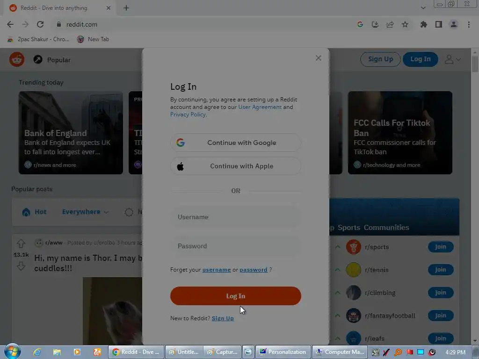Viewport: 479px width, 359px height.
Task: Open Bank of England trending card
Action: click(x=71, y=133)
